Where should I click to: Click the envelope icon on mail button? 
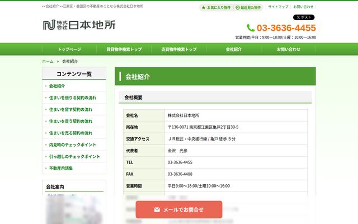click(x=157, y=209)
